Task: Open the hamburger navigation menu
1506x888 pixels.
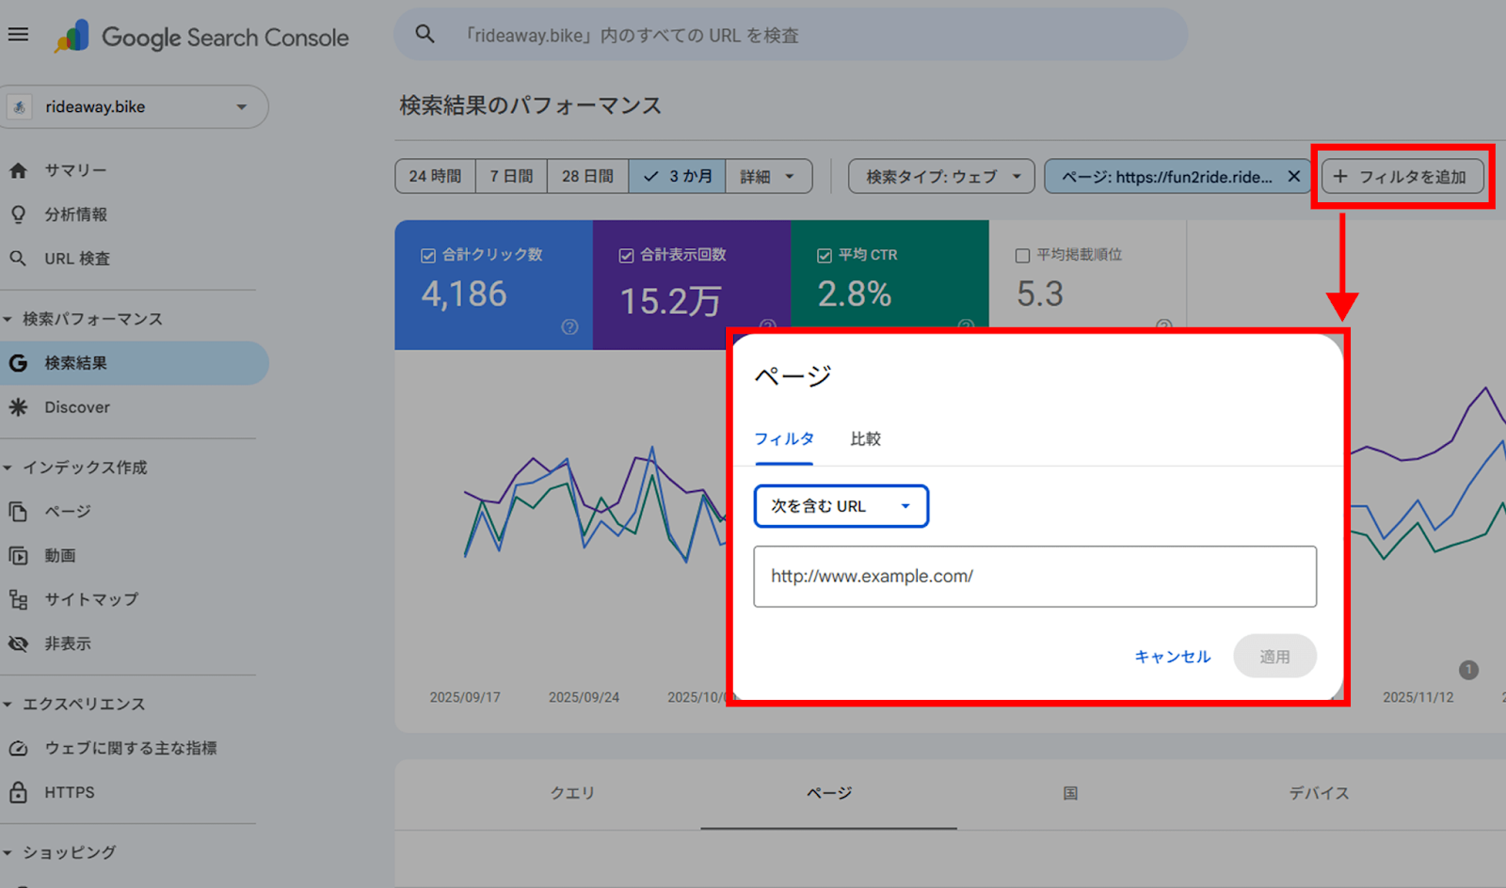Action: click(x=18, y=34)
